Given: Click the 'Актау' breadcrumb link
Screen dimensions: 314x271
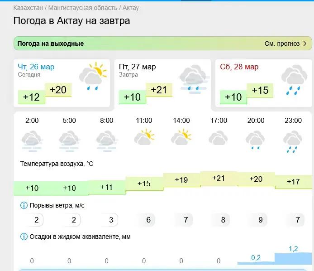Looking at the screenshot, I should 131,8.
